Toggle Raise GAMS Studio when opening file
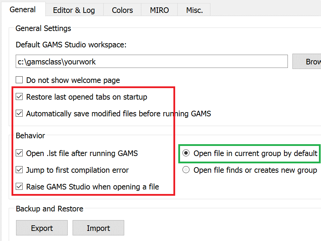The height and width of the screenshot is (241, 321). (20, 187)
